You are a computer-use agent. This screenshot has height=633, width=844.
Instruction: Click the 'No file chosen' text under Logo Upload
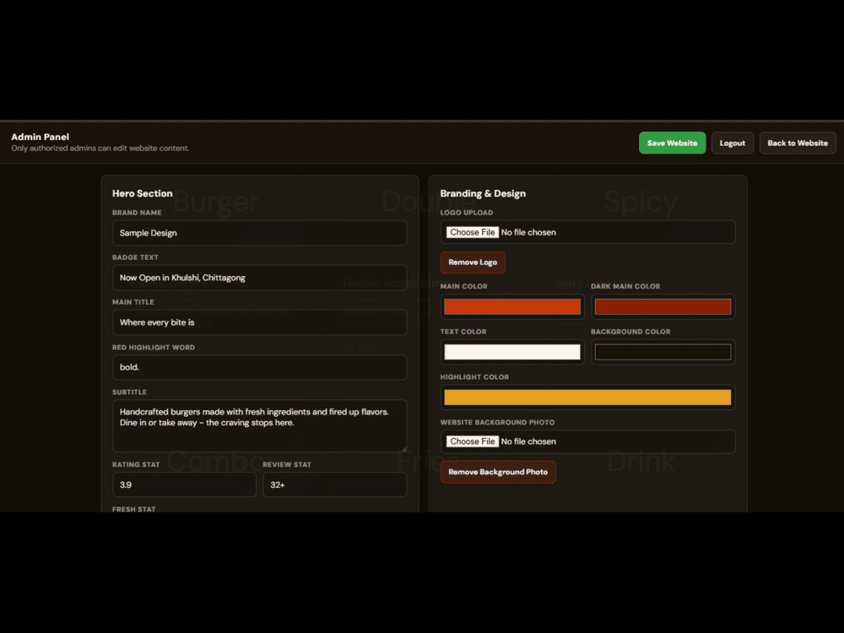tap(528, 232)
